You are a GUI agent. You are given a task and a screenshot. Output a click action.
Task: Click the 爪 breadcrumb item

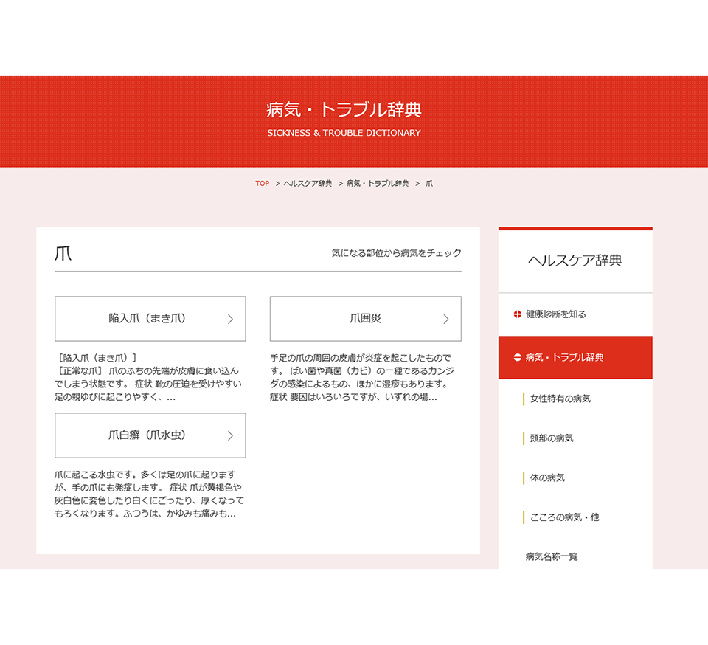[429, 183]
